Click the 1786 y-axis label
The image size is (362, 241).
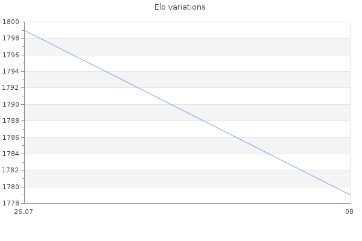pyautogui.click(x=11, y=137)
